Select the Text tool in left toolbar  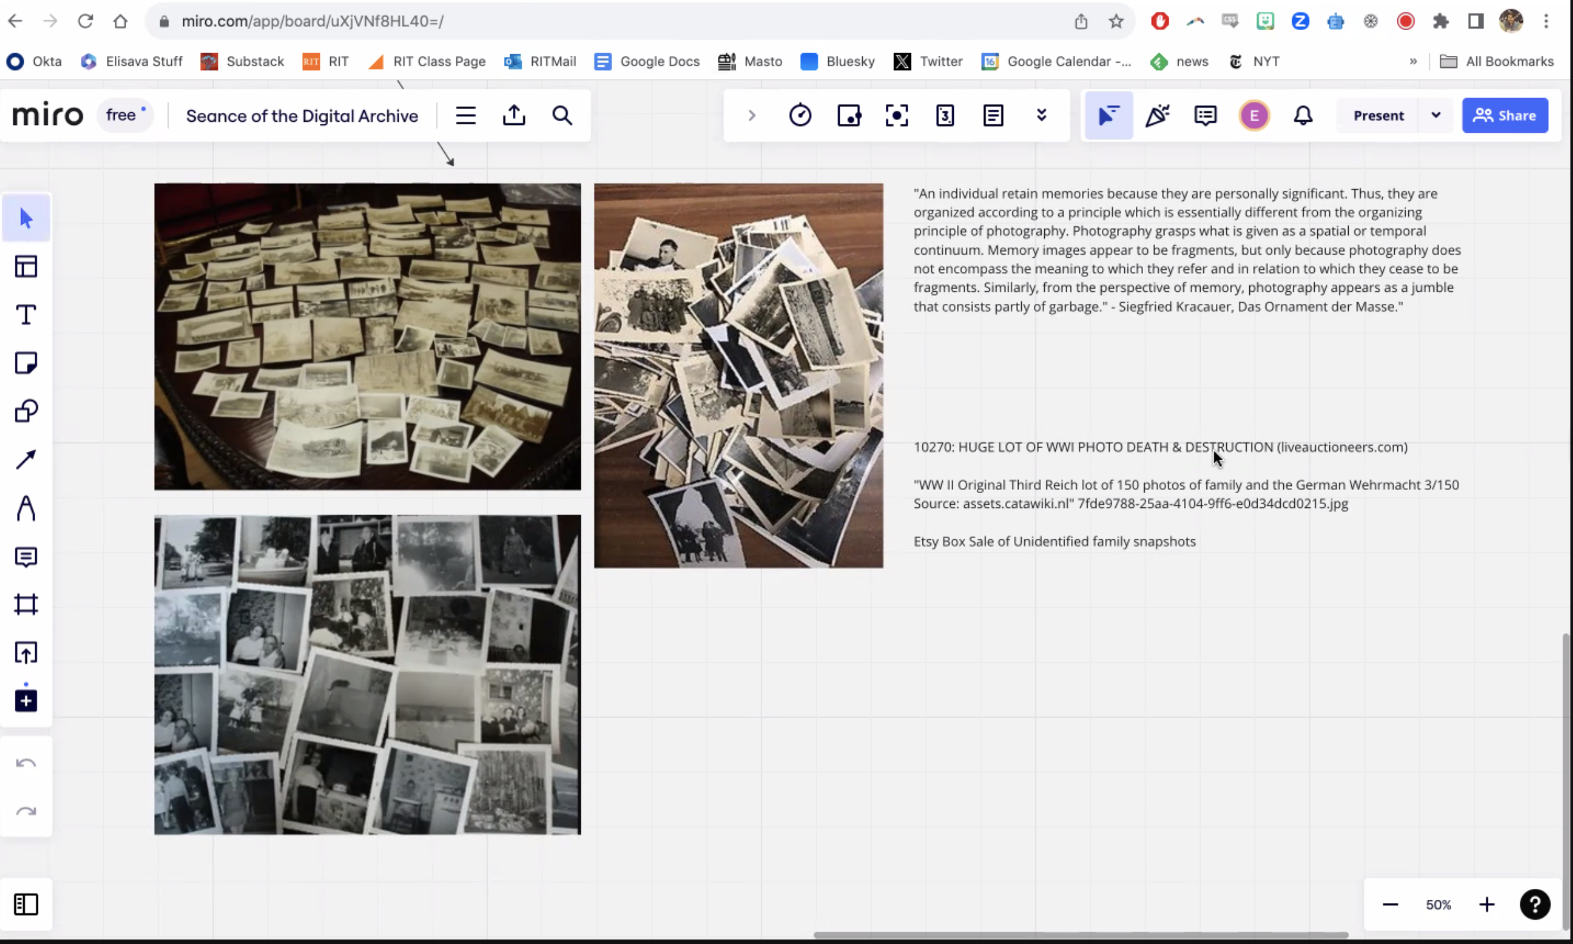point(26,315)
